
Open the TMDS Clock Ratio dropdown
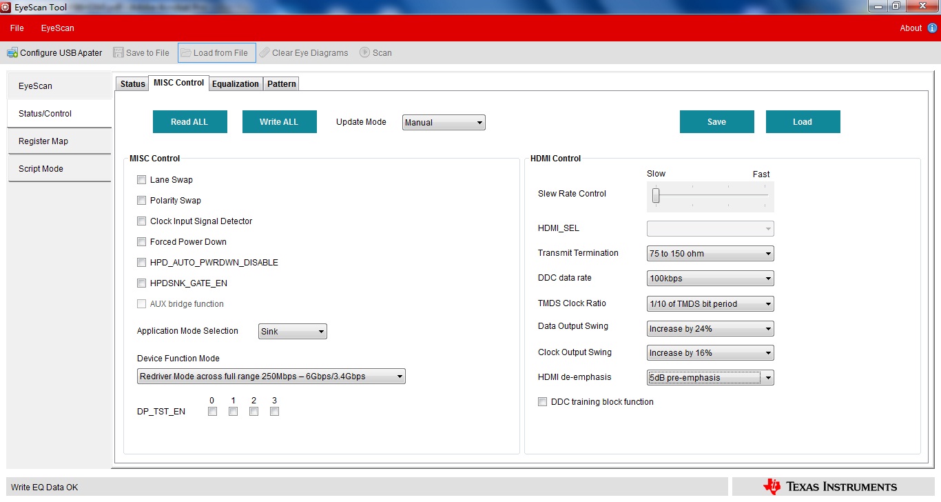pos(710,303)
